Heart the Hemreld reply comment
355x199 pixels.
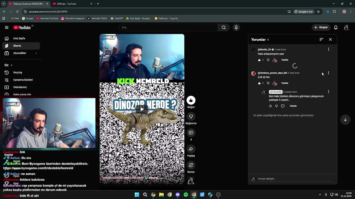(x=283, y=106)
